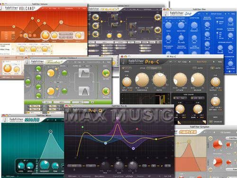
Task: Turn the Gain knob in Pro-Q
Action: click(x=119, y=165)
